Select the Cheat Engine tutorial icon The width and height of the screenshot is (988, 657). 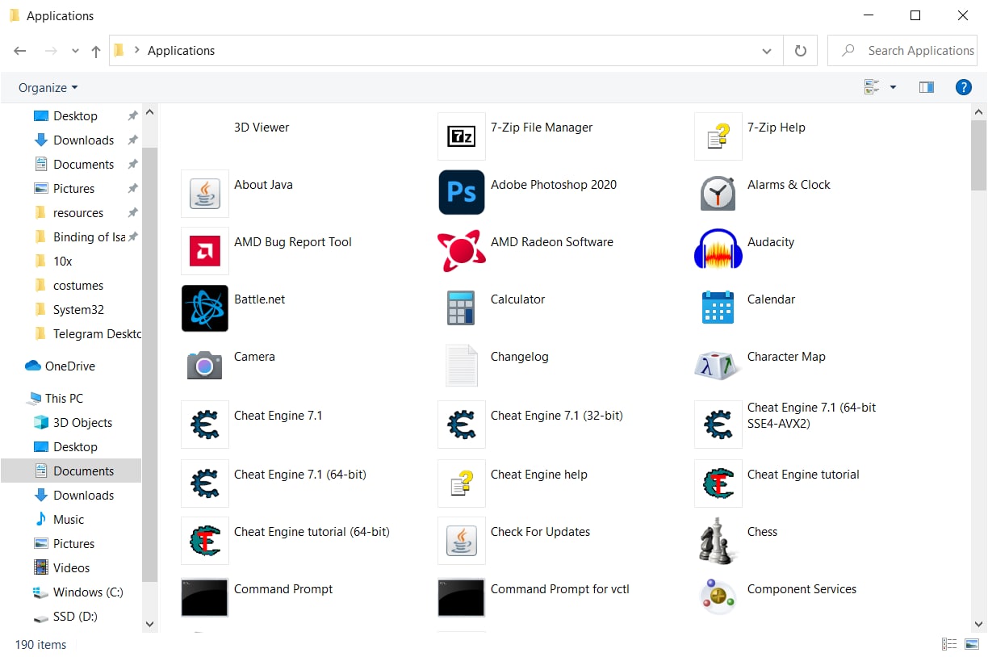pos(718,483)
